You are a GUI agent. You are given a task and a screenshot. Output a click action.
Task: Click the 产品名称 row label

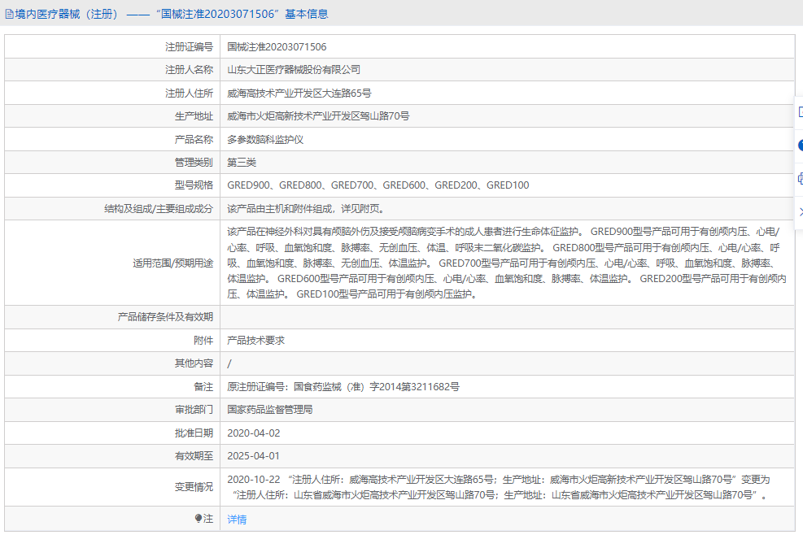coord(194,139)
